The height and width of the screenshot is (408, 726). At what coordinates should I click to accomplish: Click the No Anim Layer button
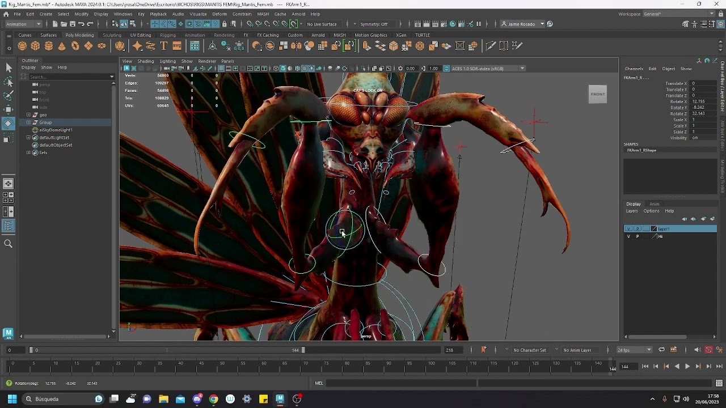(x=577, y=350)
